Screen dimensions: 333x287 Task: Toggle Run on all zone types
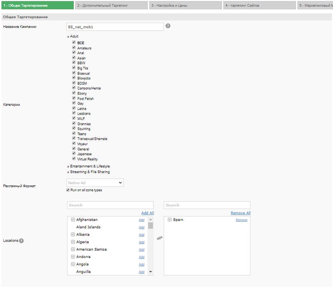coord(68,190)
